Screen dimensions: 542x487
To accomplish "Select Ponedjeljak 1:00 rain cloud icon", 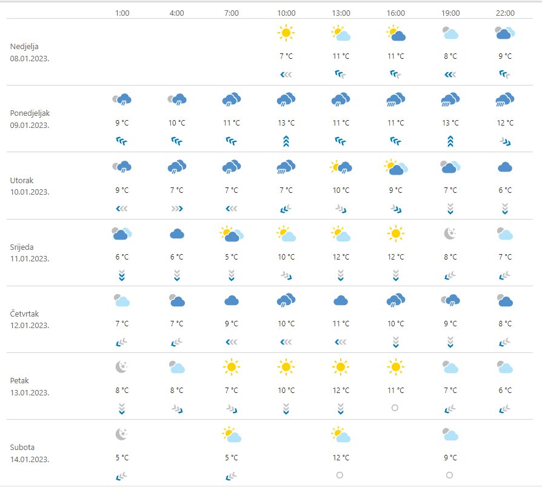I will click(x=122, y=99).
